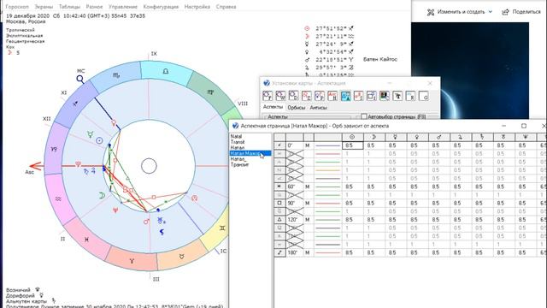Viewport: 547px width, 308px height.
Task: Select the Натал Мажор aspect page
Action: tap(250, 153)
